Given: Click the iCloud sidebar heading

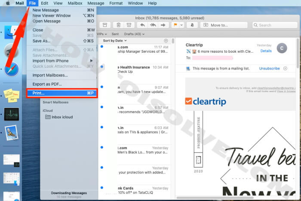Looking at the screenshot, I should point(48,111).
